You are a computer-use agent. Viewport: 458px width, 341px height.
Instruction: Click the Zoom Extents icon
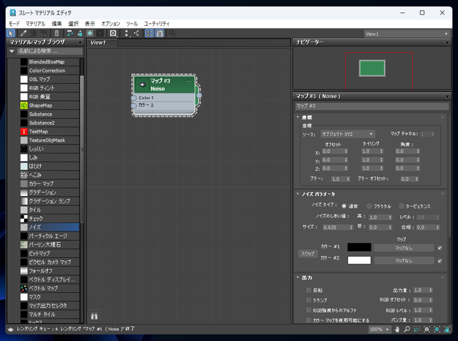coord(427,330)
